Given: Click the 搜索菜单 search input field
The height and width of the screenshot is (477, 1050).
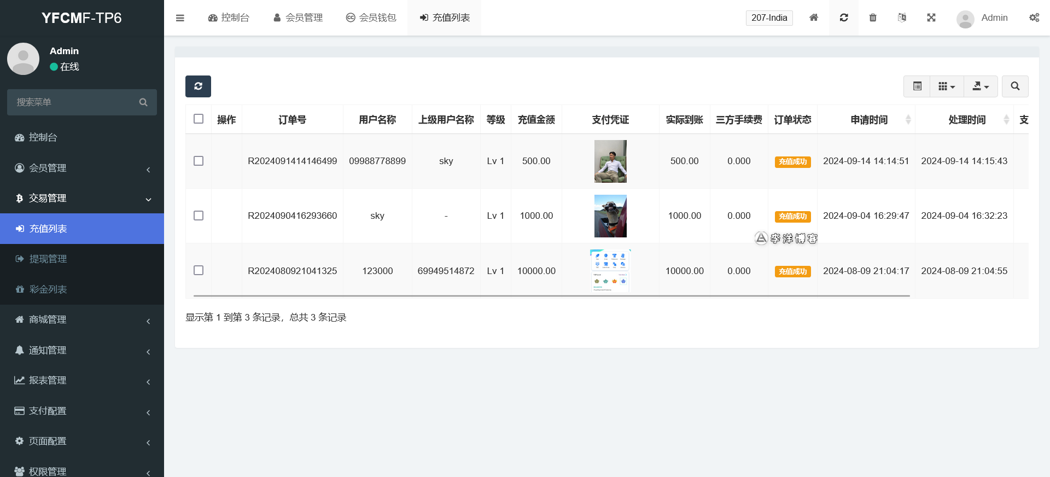Looking at the screenshot, I should tap(77, 102).
